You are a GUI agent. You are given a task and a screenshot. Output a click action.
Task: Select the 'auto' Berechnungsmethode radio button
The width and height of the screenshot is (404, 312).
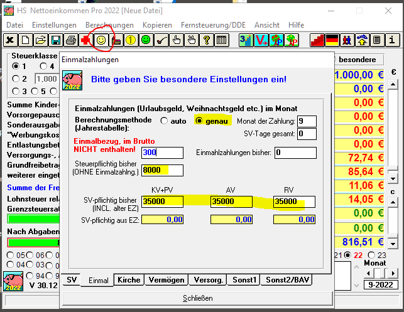click(165, 121)
